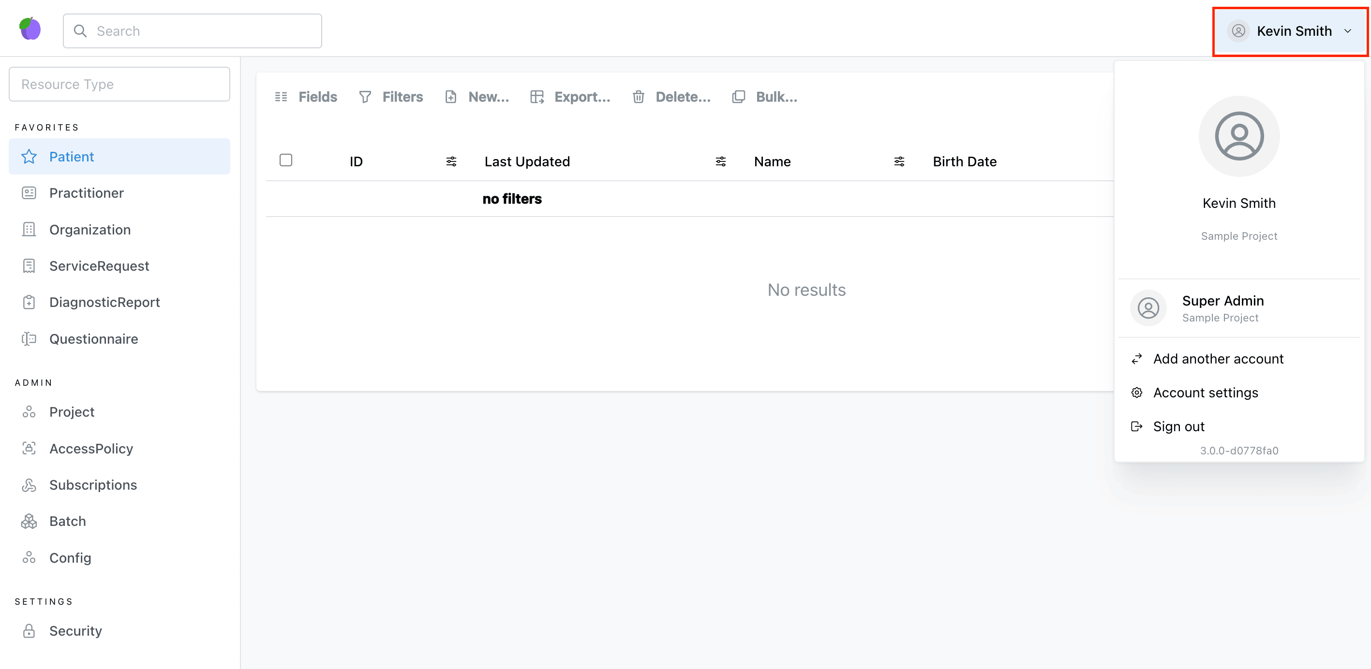Image resolution: width=1371 pixels, height=669 pixels.
Task: Sign out of the application
Action: coord(1179,426)
